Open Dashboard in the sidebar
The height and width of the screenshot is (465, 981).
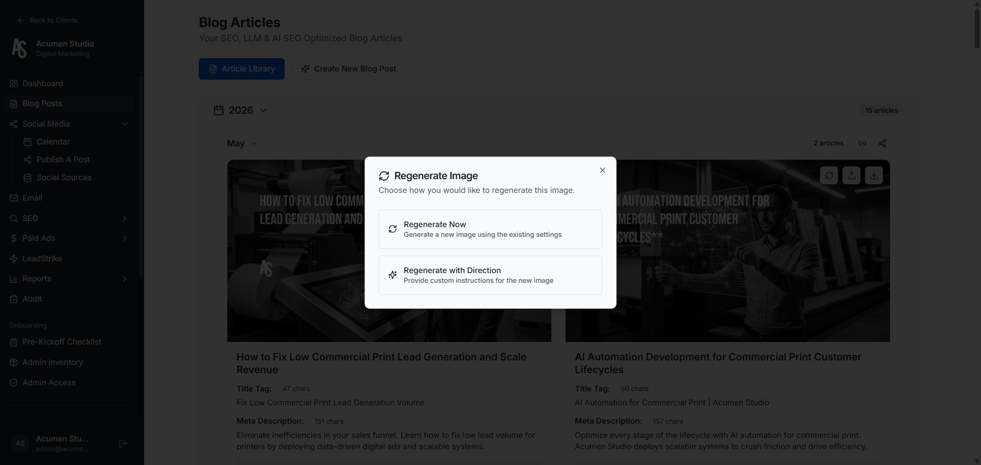click(x=69, y=84)
